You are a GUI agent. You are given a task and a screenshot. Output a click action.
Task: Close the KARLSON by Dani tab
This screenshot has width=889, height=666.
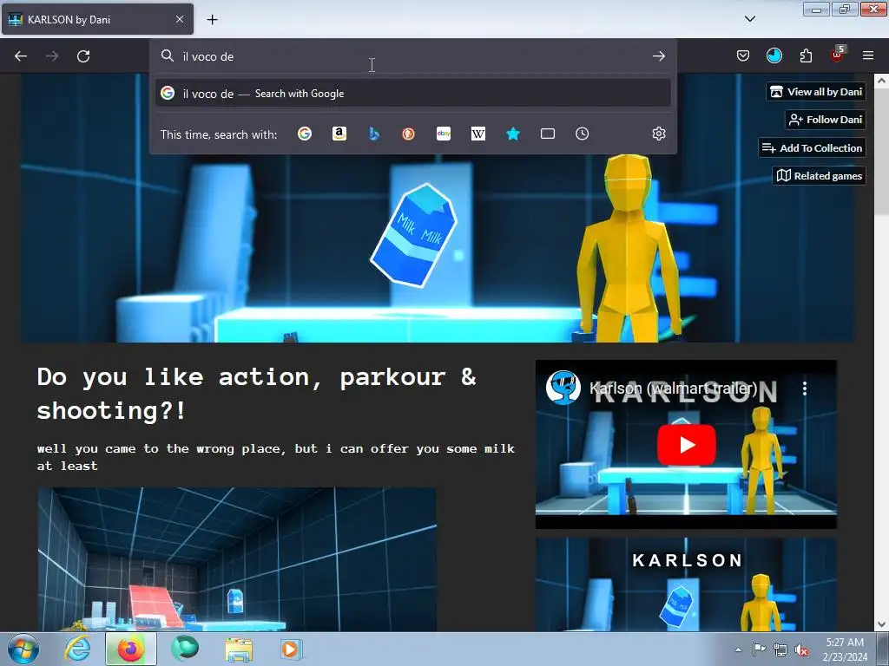[x=179, y=19]
